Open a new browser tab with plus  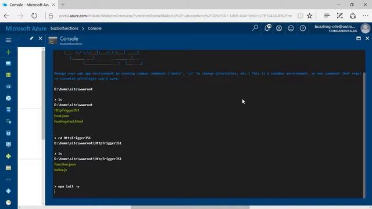click(63, 5)
